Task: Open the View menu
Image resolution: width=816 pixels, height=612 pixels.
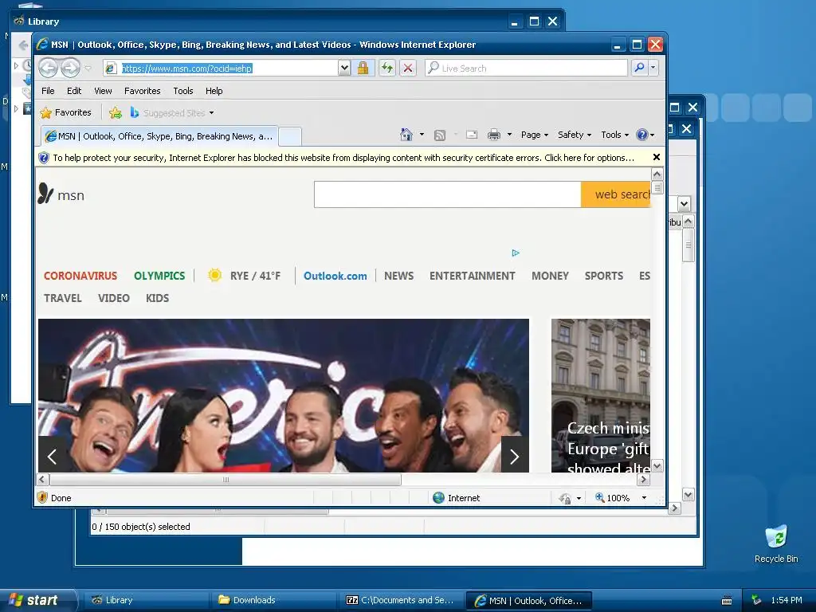Action: coord(103,91)
